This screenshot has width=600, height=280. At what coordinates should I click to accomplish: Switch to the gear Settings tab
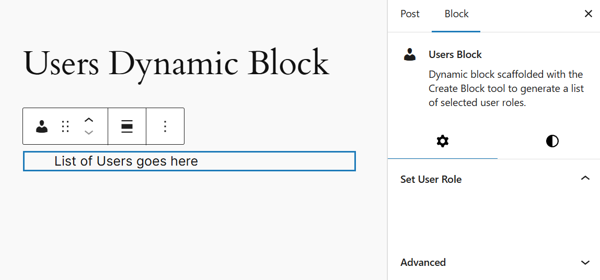(443, 141)
